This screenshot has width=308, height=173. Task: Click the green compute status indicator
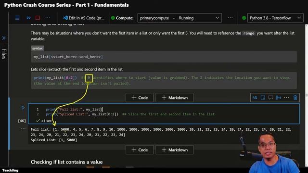pos(113,18)
